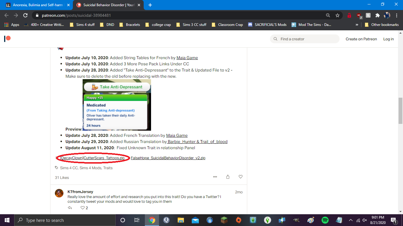Open SACRIFICIAL'S Mods bookmark
Viewport: 403px width, 226px height.
[x=267, y=25]
